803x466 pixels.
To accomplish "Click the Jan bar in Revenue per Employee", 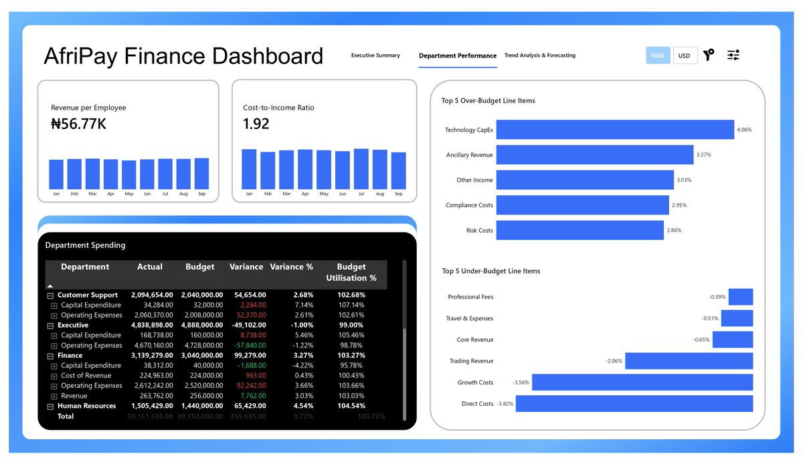I will click(x=56, y=174).
